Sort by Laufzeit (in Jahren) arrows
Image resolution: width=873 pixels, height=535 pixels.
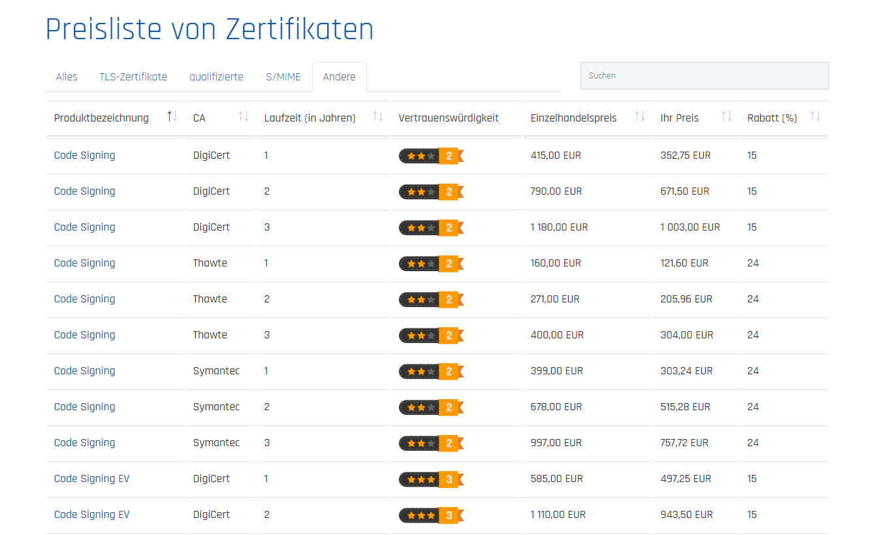click(x=378, y=117)
